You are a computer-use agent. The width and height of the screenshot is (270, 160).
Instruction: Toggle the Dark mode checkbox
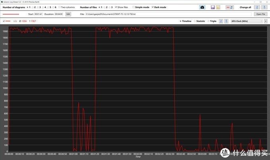point(152,7)
